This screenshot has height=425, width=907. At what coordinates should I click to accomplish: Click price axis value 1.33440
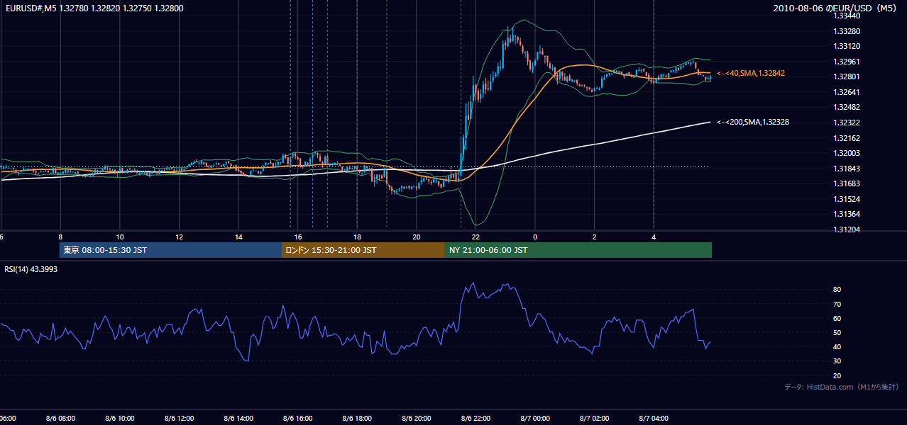[x=847, y=16]
